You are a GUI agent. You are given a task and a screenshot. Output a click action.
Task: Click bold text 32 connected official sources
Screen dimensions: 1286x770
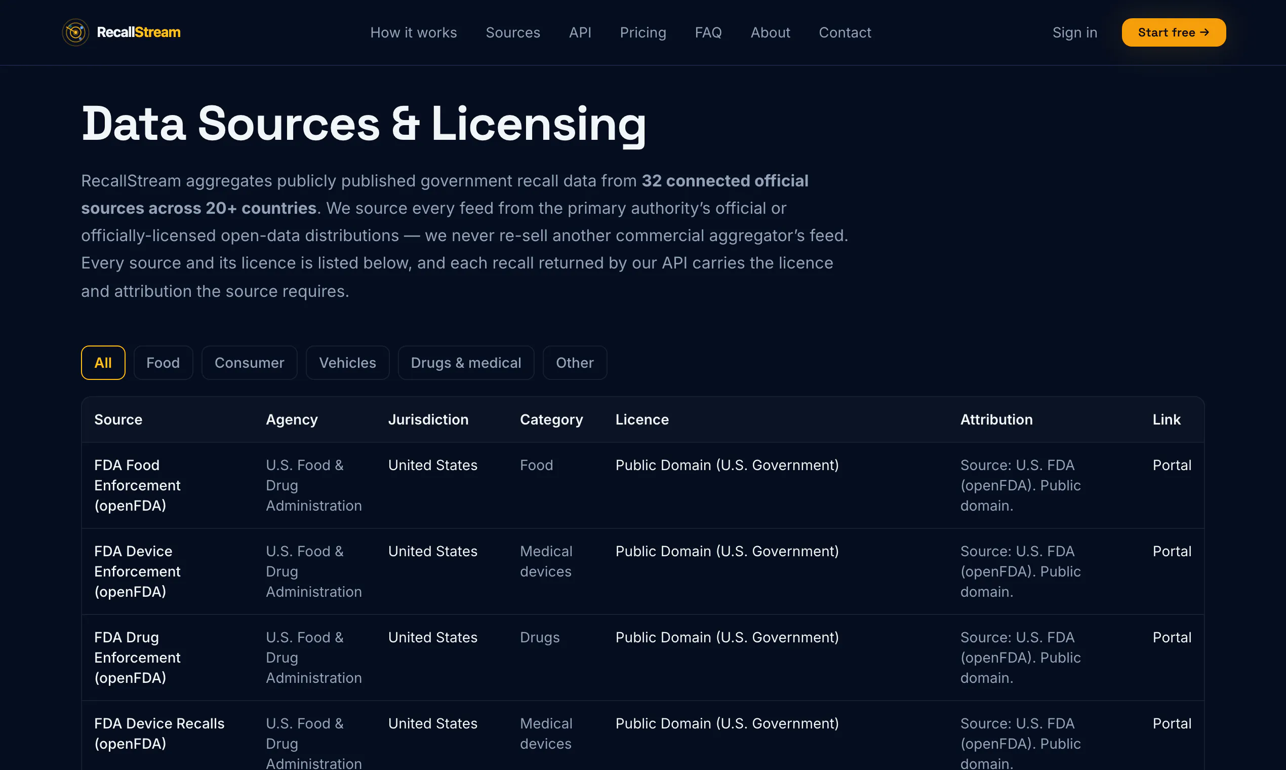pos(445,194)
